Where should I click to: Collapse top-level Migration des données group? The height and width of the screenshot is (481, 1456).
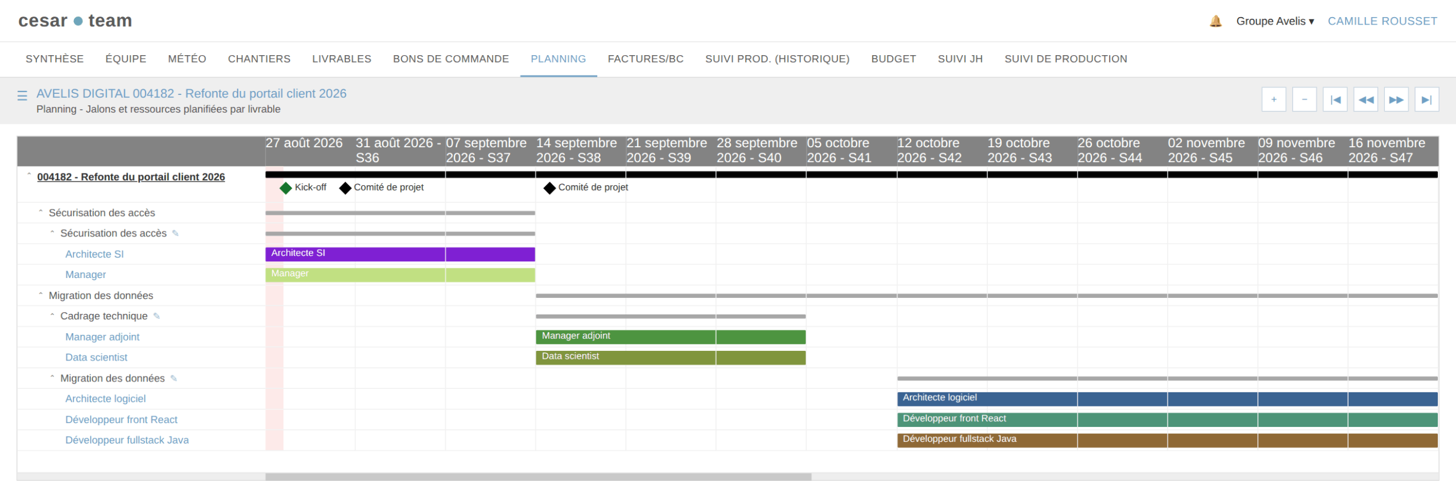pyautogui.click(x=40, y=294)
